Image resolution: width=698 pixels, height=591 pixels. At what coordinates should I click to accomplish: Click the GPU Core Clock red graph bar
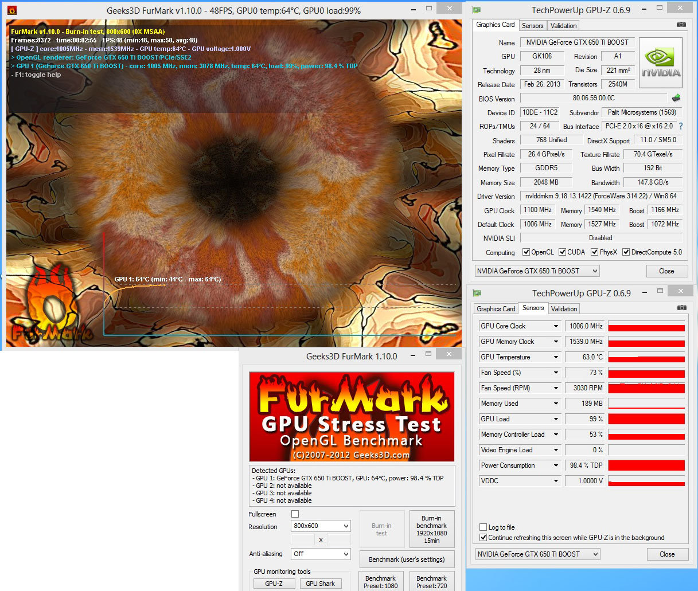[646, 326]
